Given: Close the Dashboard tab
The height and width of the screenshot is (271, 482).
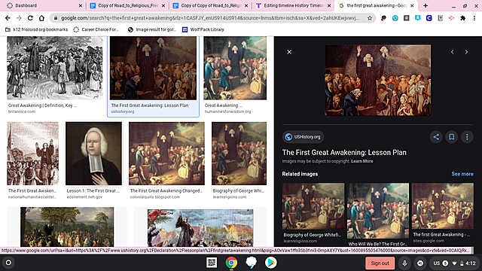Looking at the screenshot, I should 81,5.
